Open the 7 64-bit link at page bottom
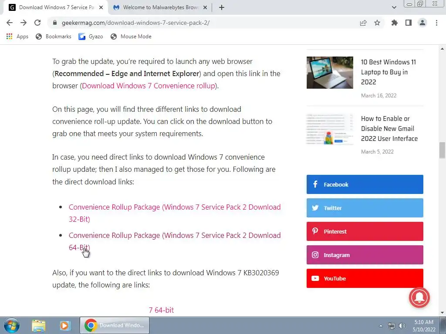446x334 pixels. coord(161,310)
